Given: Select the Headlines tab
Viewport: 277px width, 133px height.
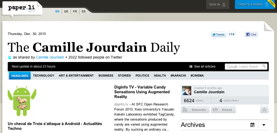Looking at the screenshot, I should [20, 76].
